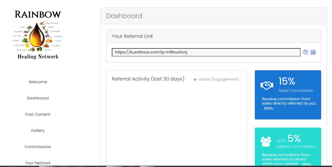Image resolution: width=332 pixels, height=167 pixels.
Task: Open the Welcome page in sidebar
Action: click(x=38, y=82)
